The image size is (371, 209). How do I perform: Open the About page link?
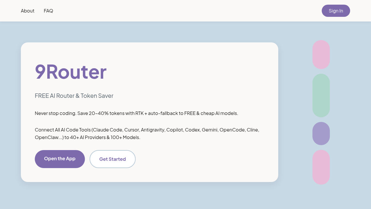click(x=28, y=11)
